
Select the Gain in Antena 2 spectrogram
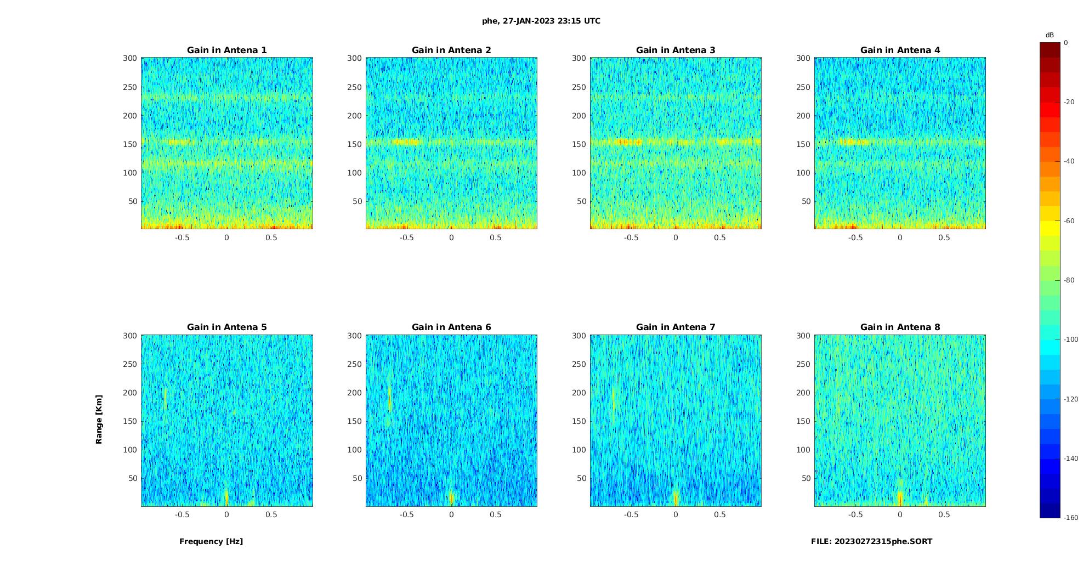(x=451, y=143)
